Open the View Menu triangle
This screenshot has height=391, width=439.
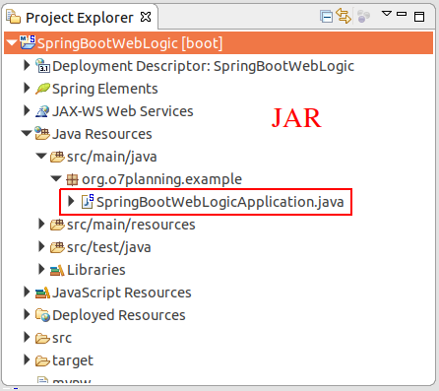click(387, 14)
